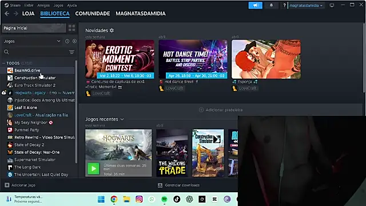Go back with the left arrow

click(7, 14)
